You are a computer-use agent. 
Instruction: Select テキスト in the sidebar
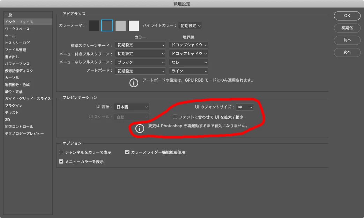28,112
